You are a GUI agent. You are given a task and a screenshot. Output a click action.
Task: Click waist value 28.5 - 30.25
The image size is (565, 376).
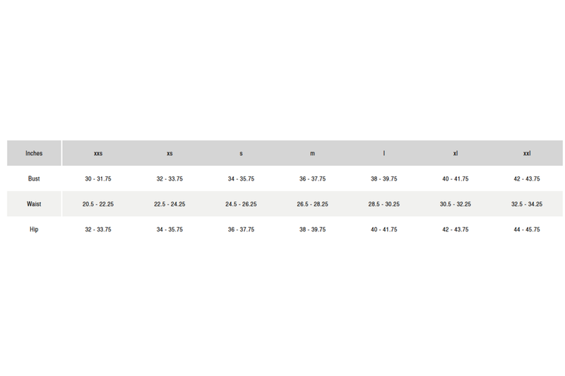tap(384, 204)
